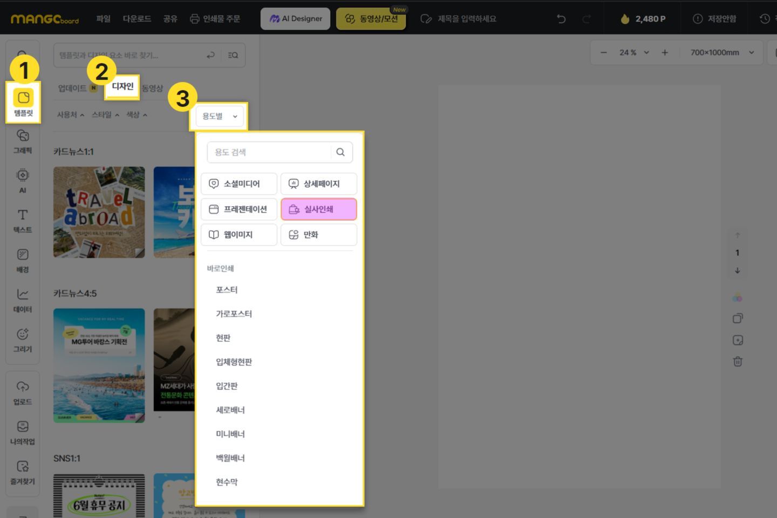This screenshot has width=777, height=518.
Task: Open the AI tools sidebar icon
Action: (x=23, y=181)
